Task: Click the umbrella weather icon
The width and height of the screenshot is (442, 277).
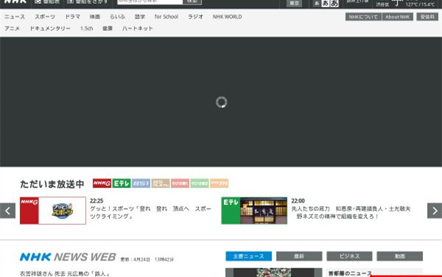Action: (x=398, y=3)
